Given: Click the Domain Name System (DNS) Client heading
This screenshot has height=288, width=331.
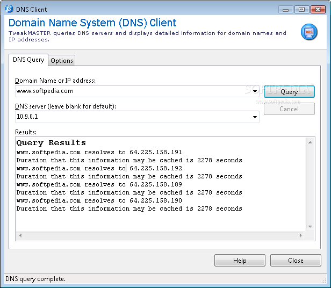Looking at the screenshot, I should (92, 23).
